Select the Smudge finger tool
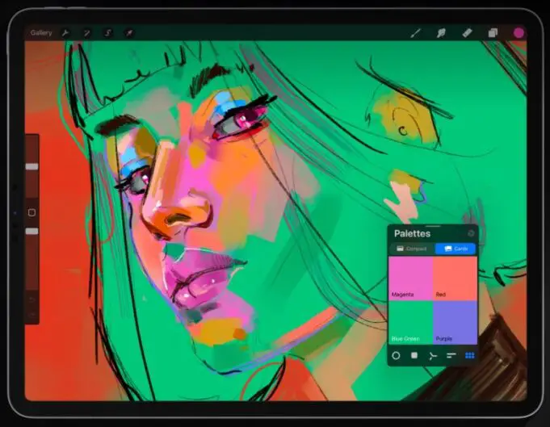 (441, 33)
